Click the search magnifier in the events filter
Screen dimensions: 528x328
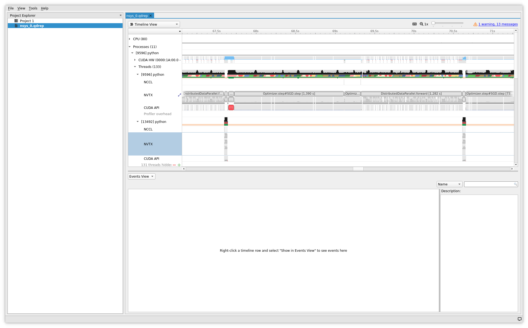point(515,184)
